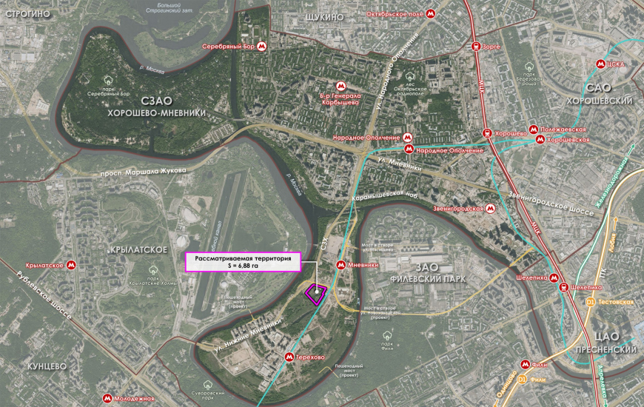The image size is (644, 407).
Task: Click the Молодежная metro icon
Action: tap(107, 398)
